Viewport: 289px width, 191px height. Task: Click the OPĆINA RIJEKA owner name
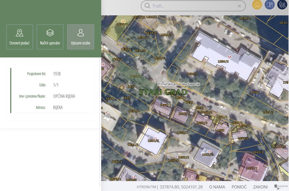[x=64, y=96]
